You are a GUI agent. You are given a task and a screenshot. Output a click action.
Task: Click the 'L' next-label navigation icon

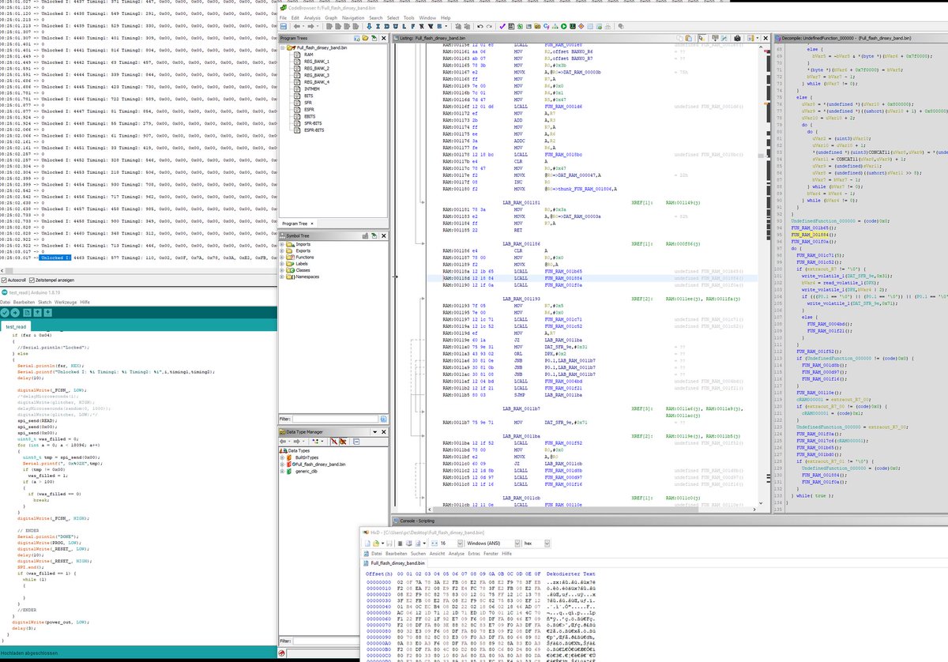[404, 26]
